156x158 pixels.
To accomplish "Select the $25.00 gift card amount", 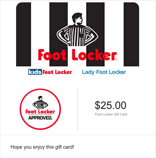I will pyautogui.click(x=111, y=105).
